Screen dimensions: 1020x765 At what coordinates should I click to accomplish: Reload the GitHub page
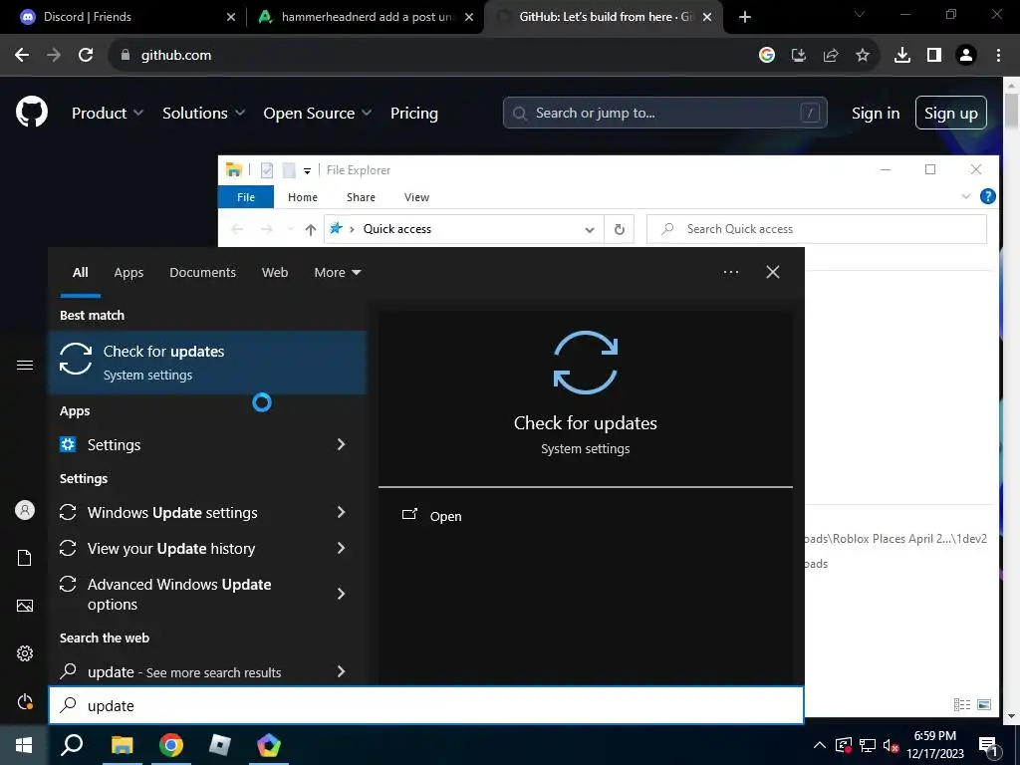(86, 56)
